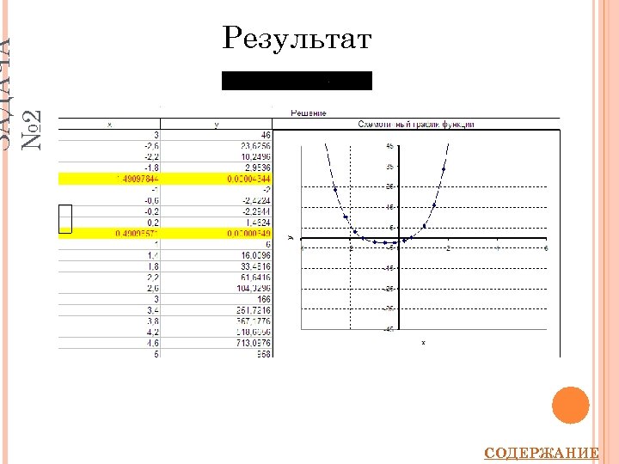Click the Схематичный график функции header
Viewport: 619px width, 464px height.
coord(416,124)
